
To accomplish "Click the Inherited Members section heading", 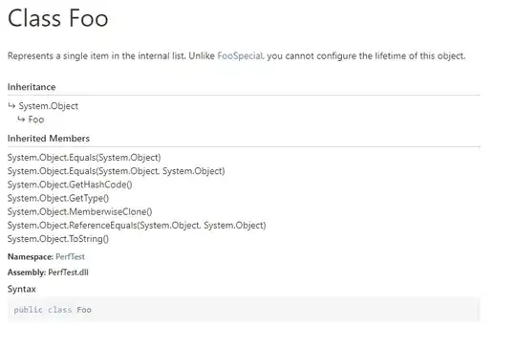I will 49,139.
